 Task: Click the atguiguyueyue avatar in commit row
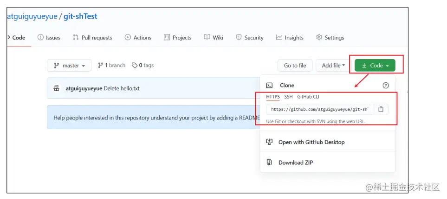pos(57,88)
